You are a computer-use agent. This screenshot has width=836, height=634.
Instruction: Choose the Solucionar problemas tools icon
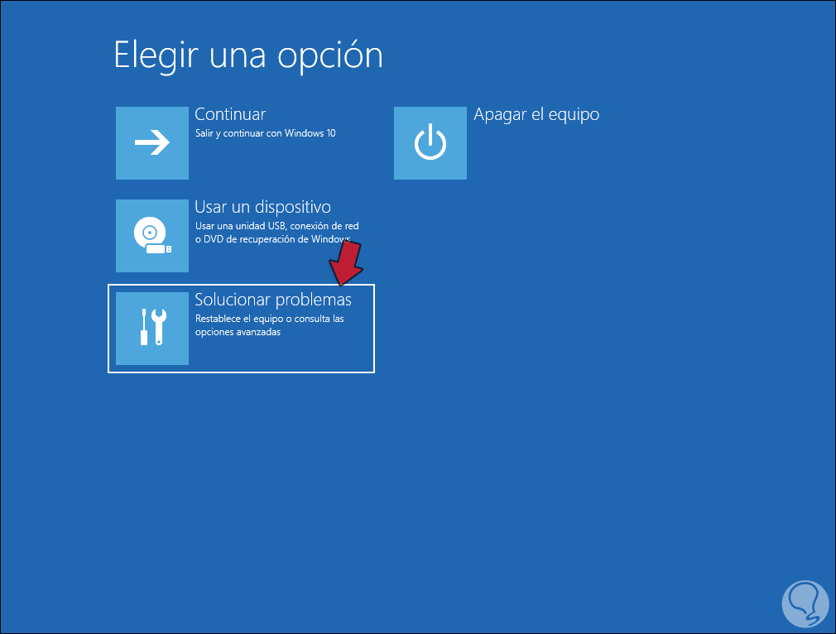tap(152, 329)
